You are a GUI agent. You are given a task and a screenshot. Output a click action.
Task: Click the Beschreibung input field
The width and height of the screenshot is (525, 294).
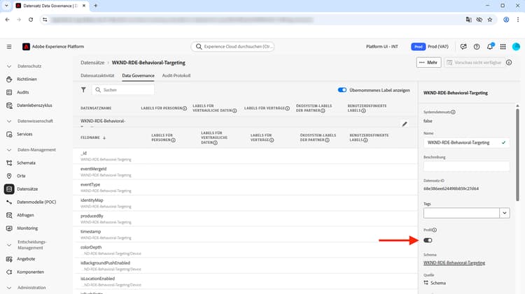[466, 166]
